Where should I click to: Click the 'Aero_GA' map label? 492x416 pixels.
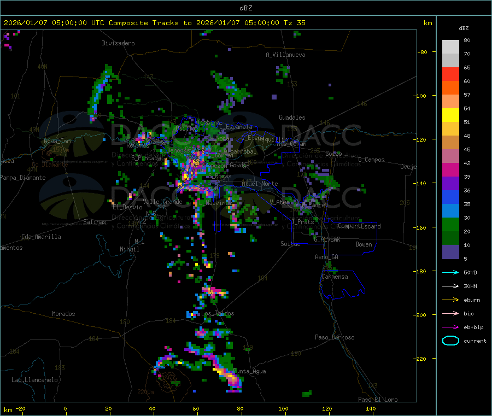pyautogui.click(x=327, y=257)
